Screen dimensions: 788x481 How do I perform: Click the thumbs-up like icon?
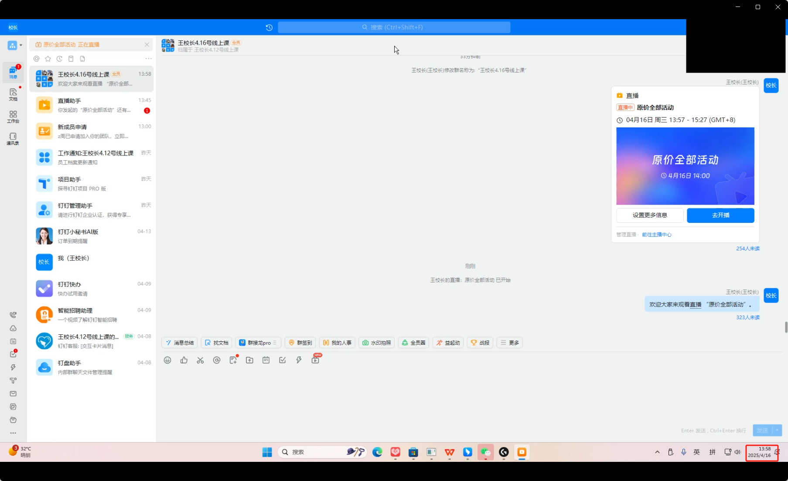click(x=184, y=360)
